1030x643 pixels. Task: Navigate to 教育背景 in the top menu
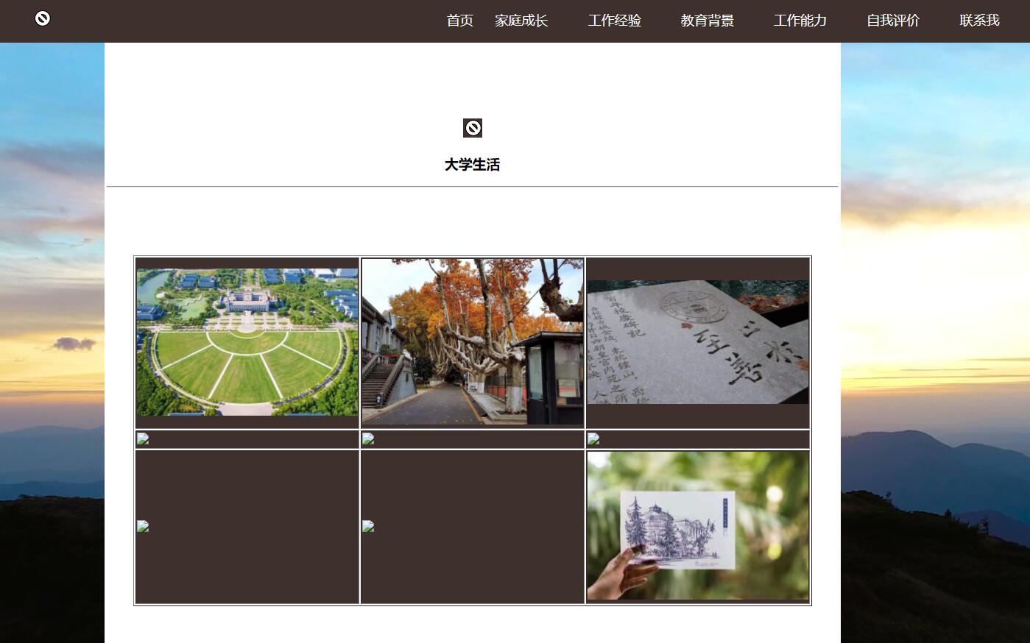[x=707, y=21]
